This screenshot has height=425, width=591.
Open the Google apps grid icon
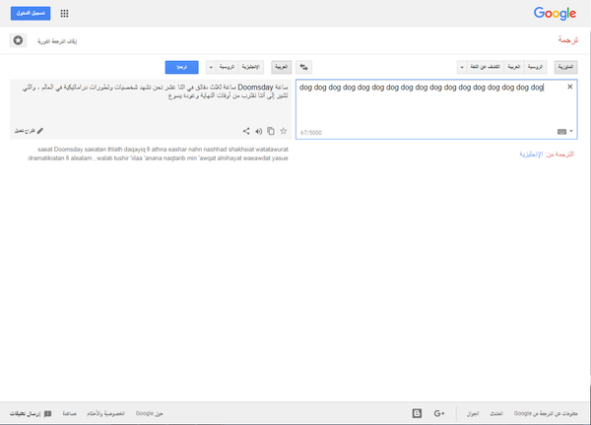(x=65, y=14)
